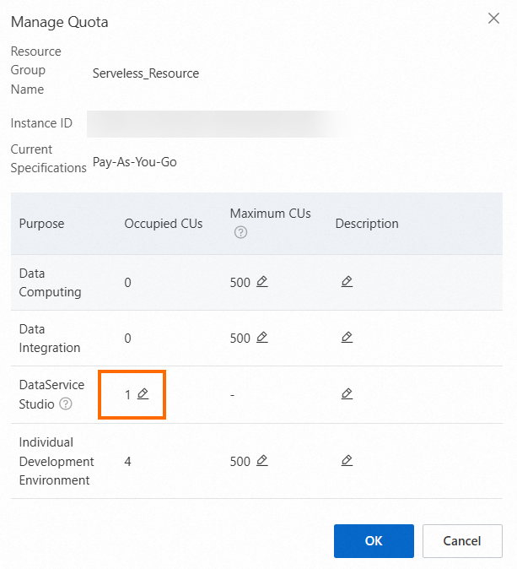This screenshot has height=569, width=517.
Task: Click the Pay-As-You-Go specification text
Action: [135, 161]
